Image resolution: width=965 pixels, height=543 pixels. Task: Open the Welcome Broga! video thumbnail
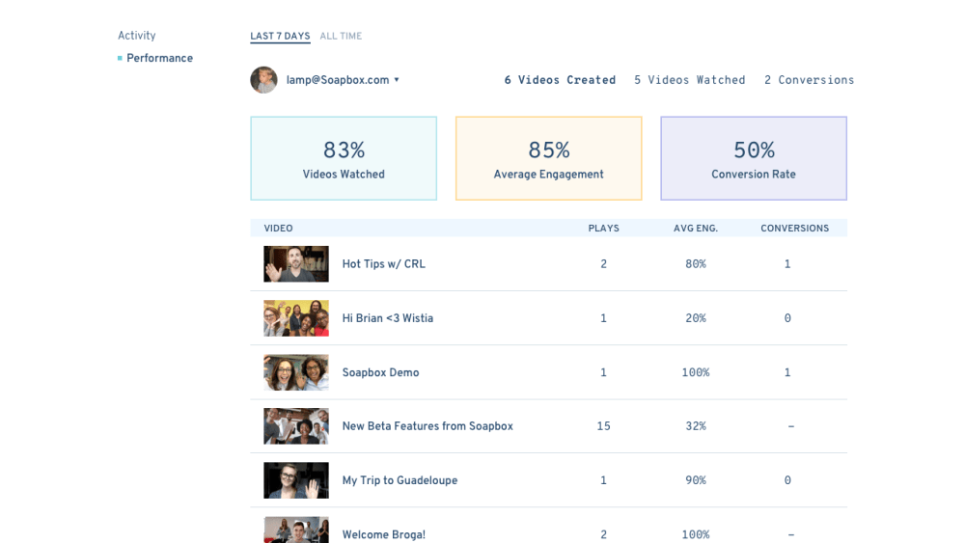[296, 530]
